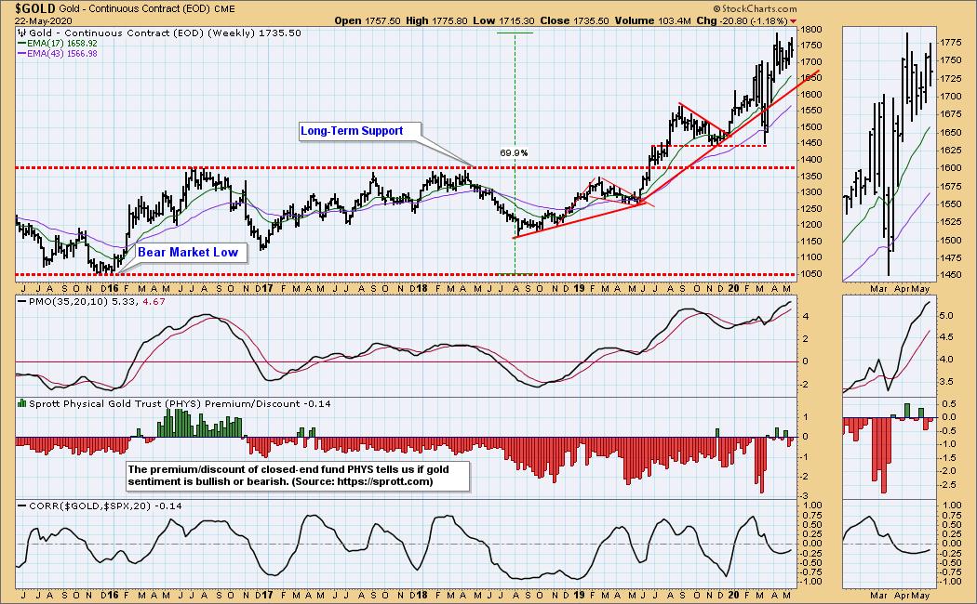Click 'Gold - Continuous Contract (EOD) CME' subtitle
This screenshot has width=977, height=604.
pyautogui.click(x=147, y=8)
